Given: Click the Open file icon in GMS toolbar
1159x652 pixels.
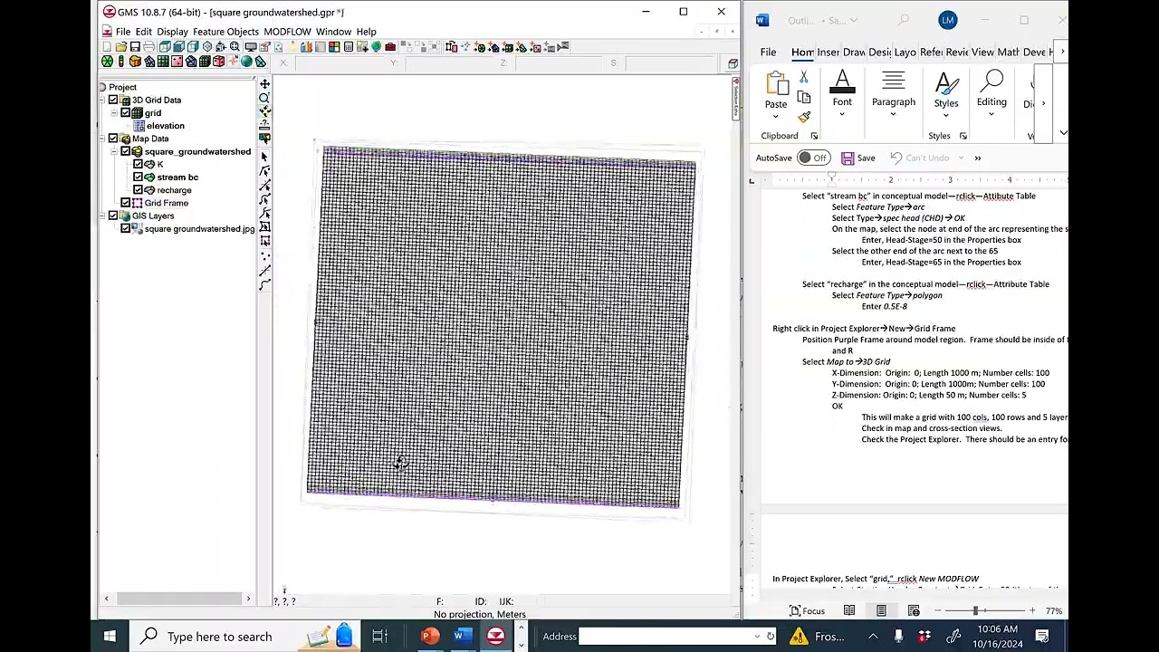Looking at the screenshot, I should (x=121, y=47).
